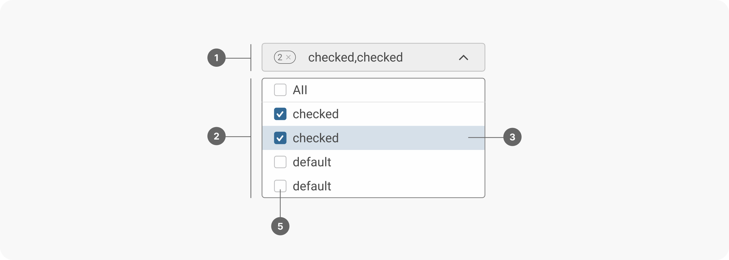The image size is (729, 260).
Task: Select the highlighted "checked" option label
Action: [316, 138]
